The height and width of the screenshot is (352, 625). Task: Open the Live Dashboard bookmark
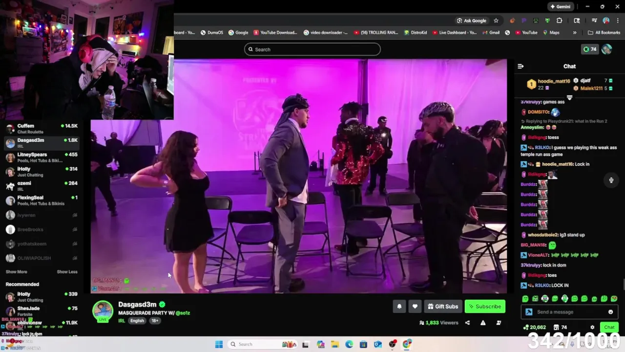pos(454,33)
